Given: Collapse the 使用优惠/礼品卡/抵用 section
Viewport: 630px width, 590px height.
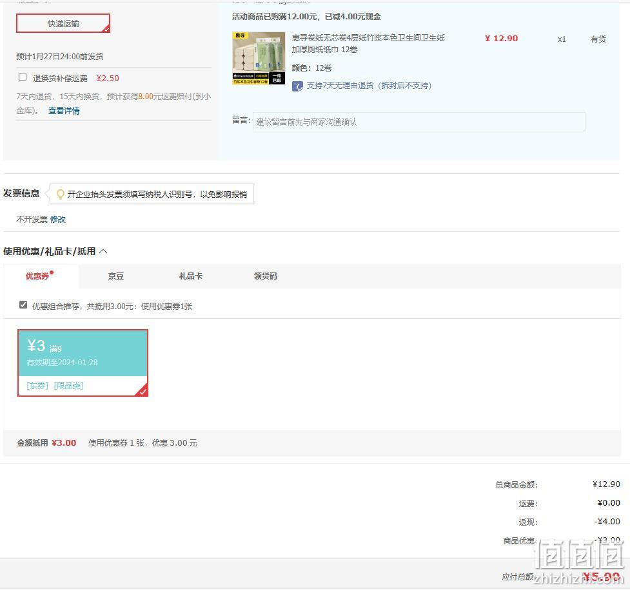Looking at the screenshot, I should pyautogui.click(x=103, y=252).
